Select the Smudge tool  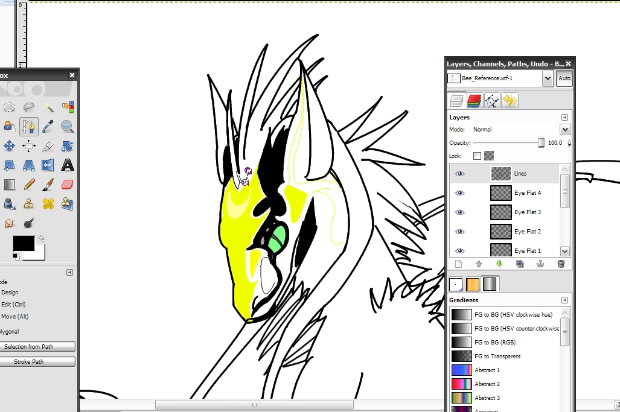(9, 223)
